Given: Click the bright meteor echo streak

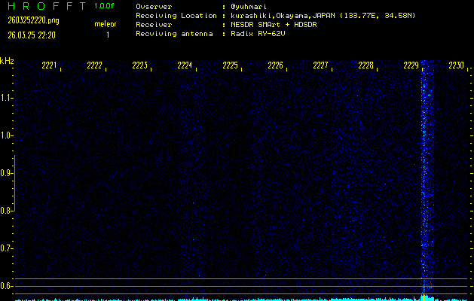Looking at the screenshot, I should (427, 173).
